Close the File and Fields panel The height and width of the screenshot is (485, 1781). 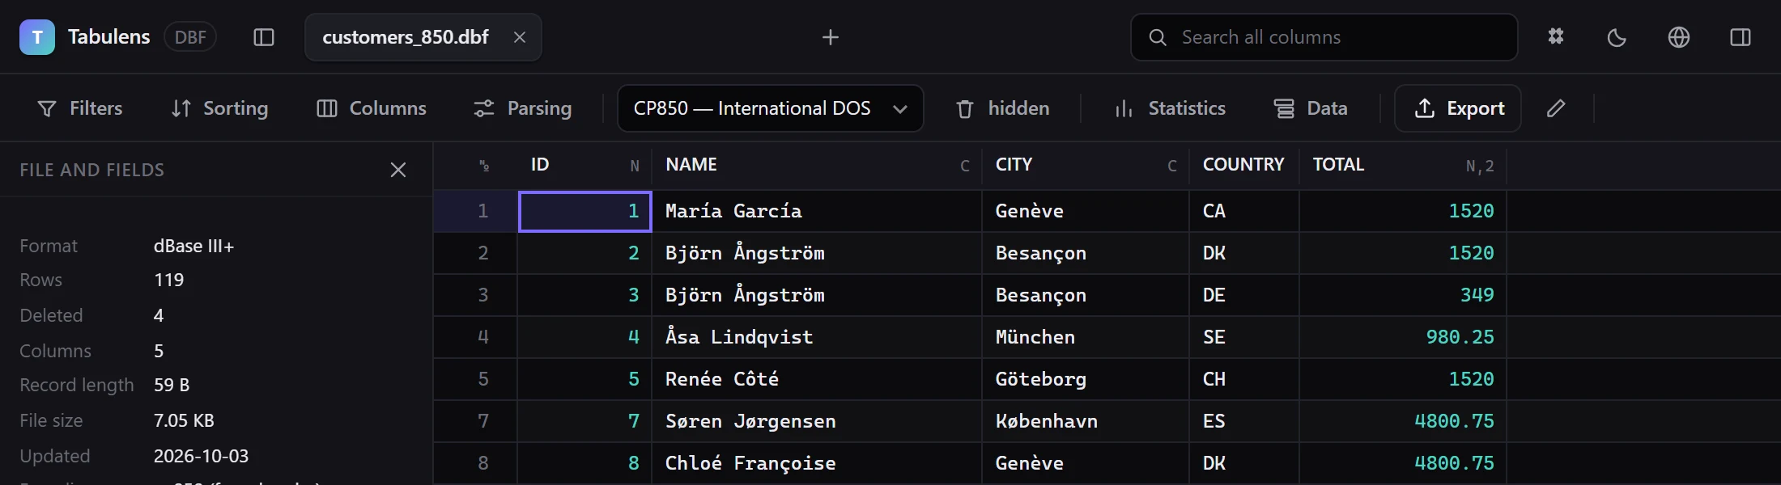398,170
